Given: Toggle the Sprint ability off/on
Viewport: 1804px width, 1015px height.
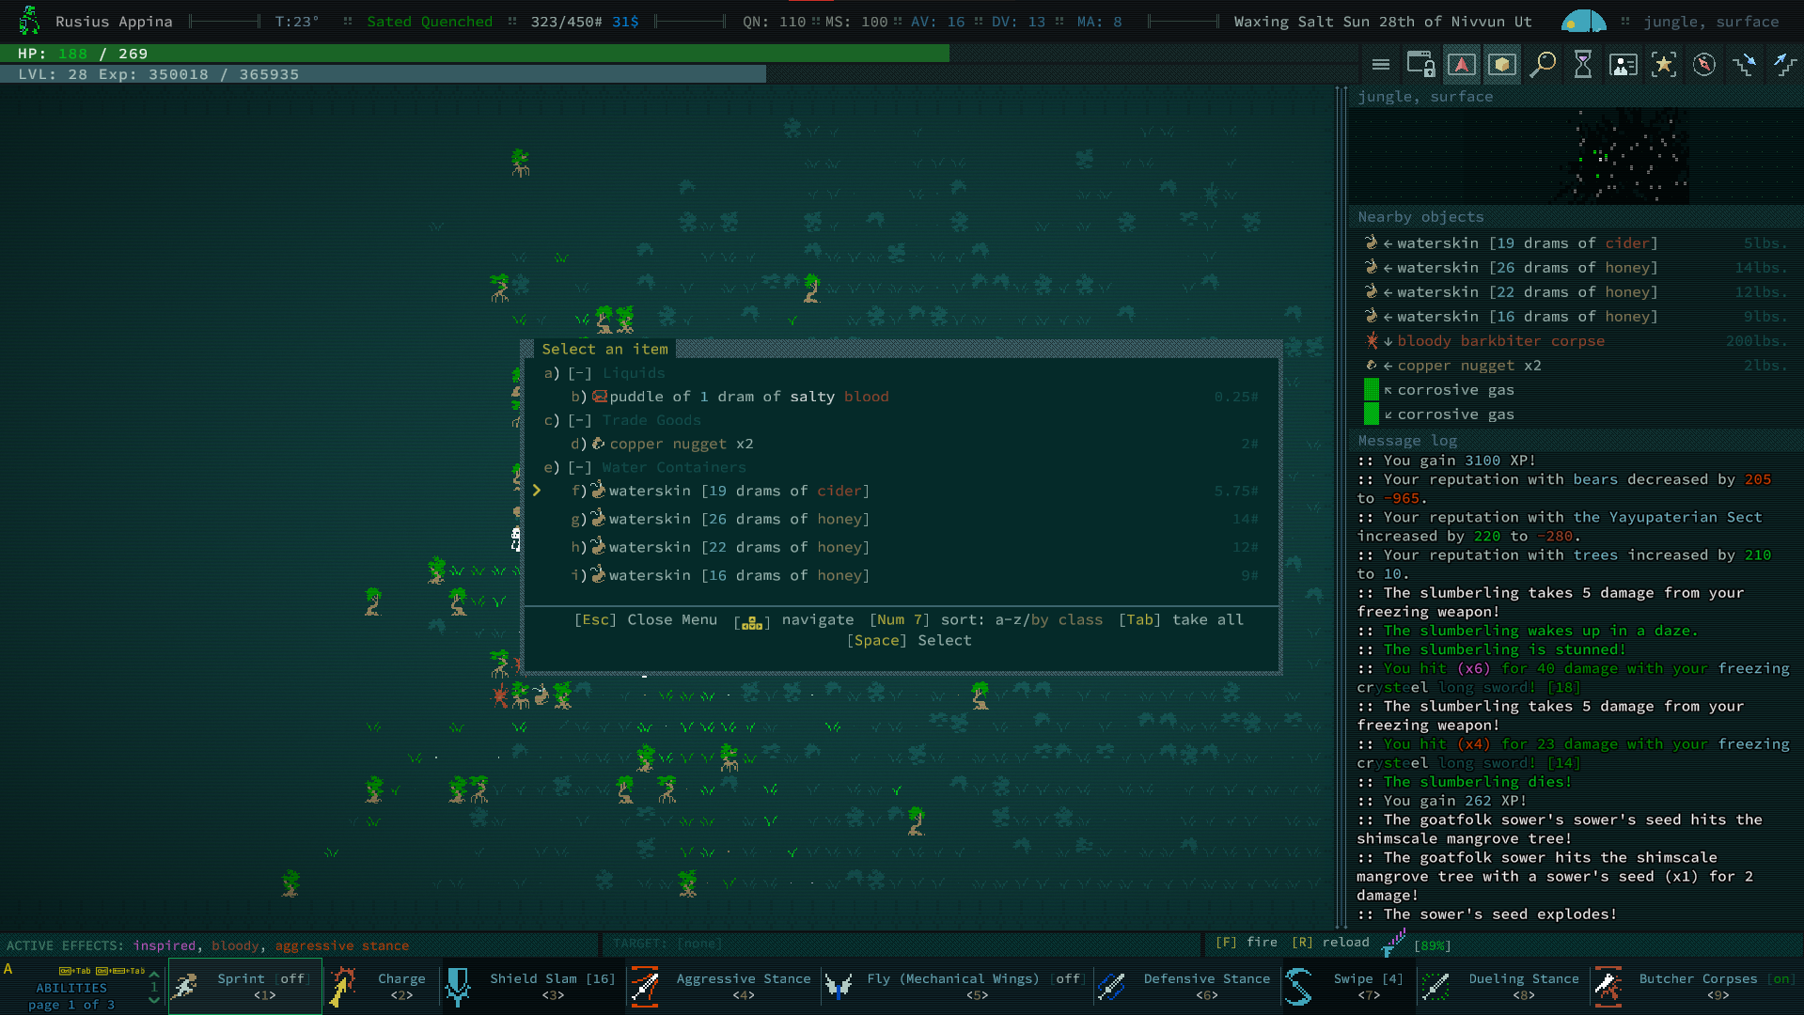Looking at the screenshot, I should (x=245, y=986).
